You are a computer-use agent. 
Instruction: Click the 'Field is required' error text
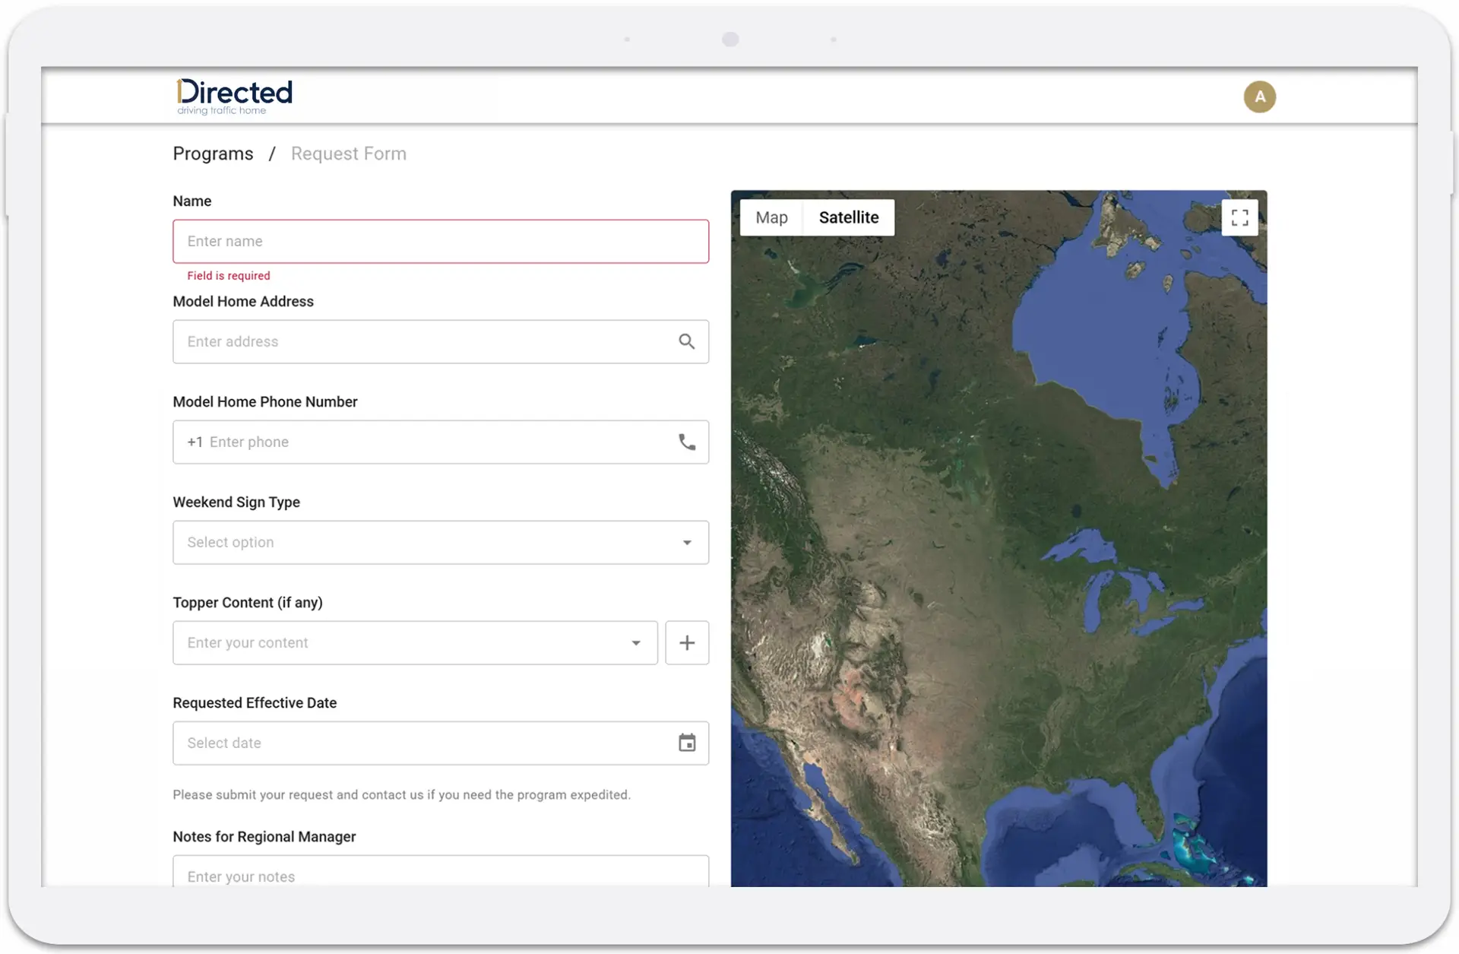pyautogui.click(x=229, y=276)
